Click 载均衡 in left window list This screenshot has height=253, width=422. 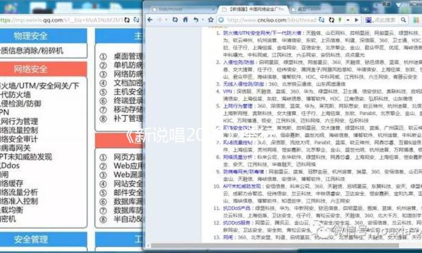point(12,210)
